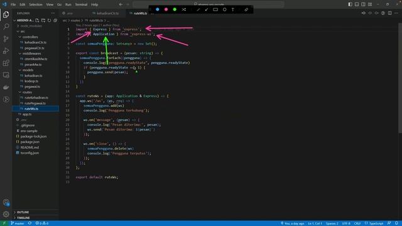The width and height of the screenshot is (402, 226).
Task: Switch to the .env editor tab
Action: click(x=70, y=13)
